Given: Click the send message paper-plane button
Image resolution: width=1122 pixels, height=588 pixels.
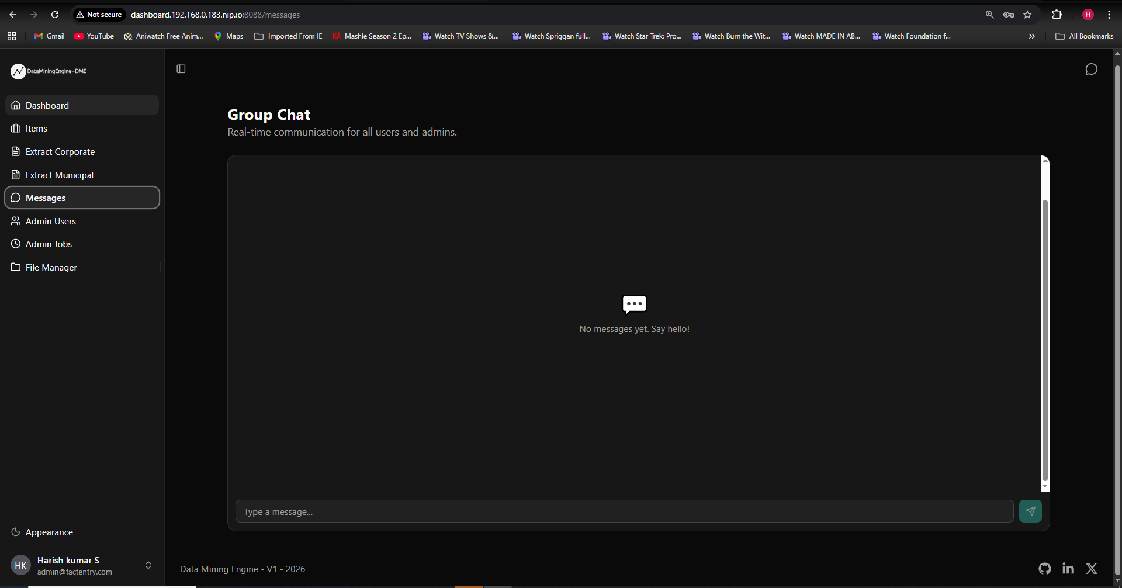Looking at the screenshot, I should click(x=1030, y=511).
